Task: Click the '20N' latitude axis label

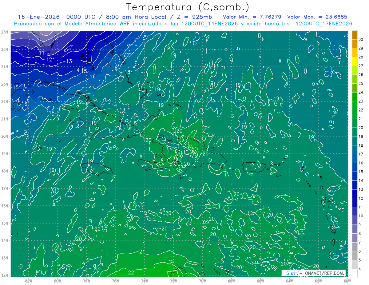Action: (x=4, y=136)
